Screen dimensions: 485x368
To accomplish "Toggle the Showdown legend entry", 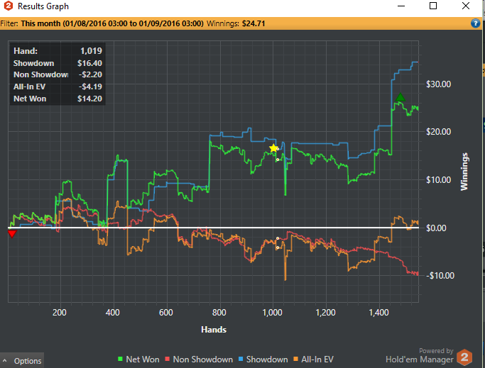I will click(263, 359).
